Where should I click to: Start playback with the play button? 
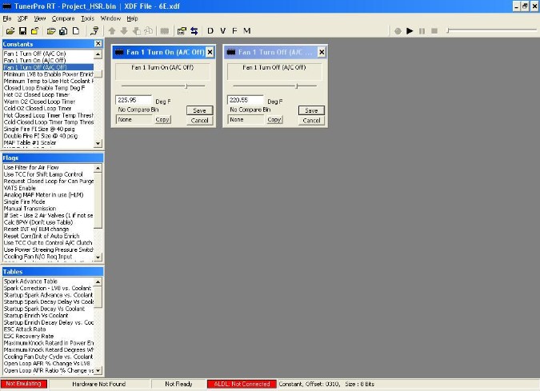[410, 31]
